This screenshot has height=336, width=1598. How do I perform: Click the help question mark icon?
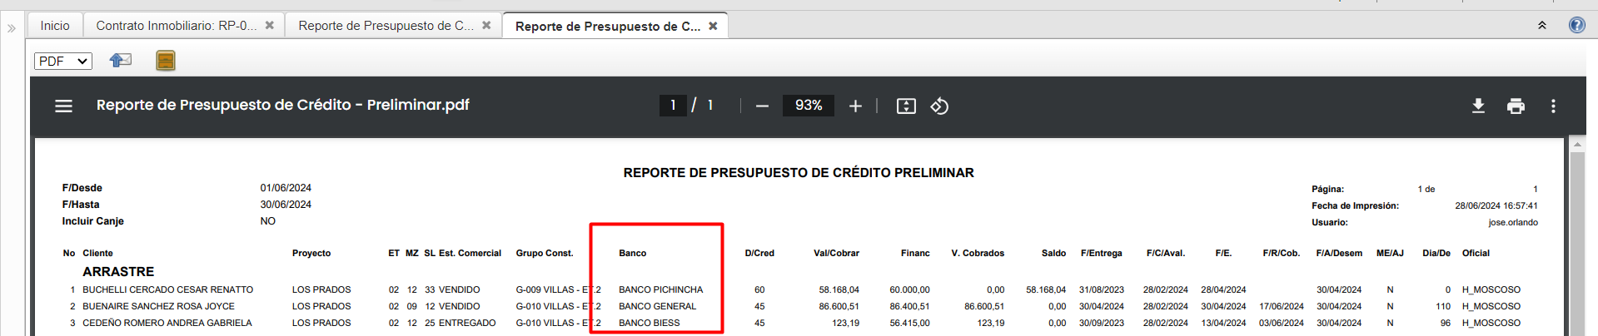click(x=1576, y=25)
